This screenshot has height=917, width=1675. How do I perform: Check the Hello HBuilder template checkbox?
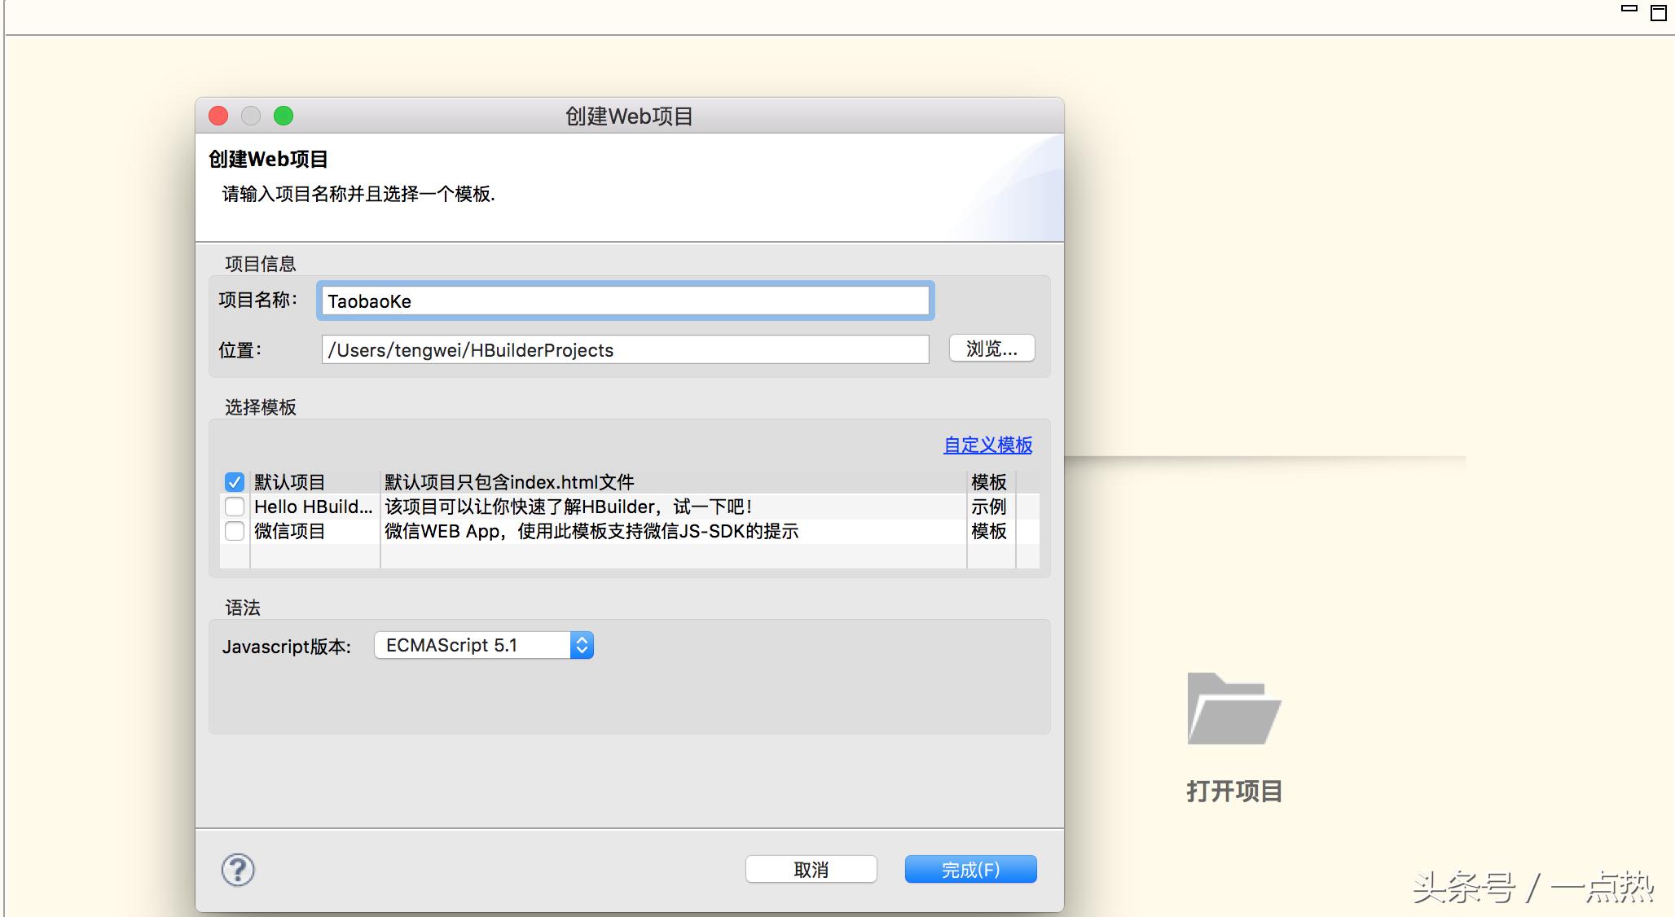coord(235,507)
